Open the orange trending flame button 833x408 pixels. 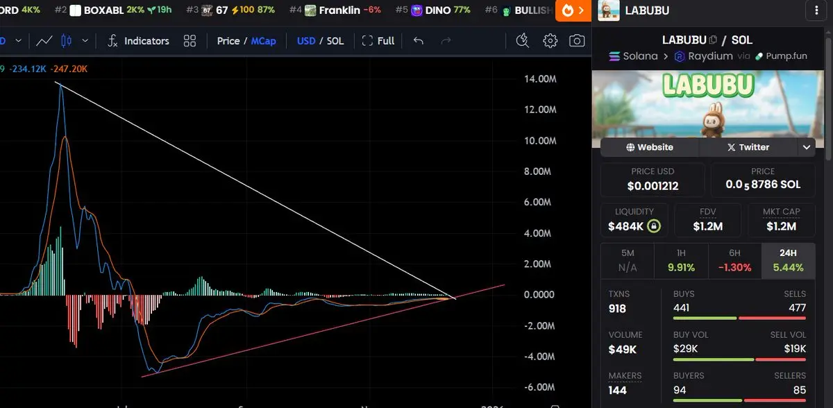[x=573, y=10]
